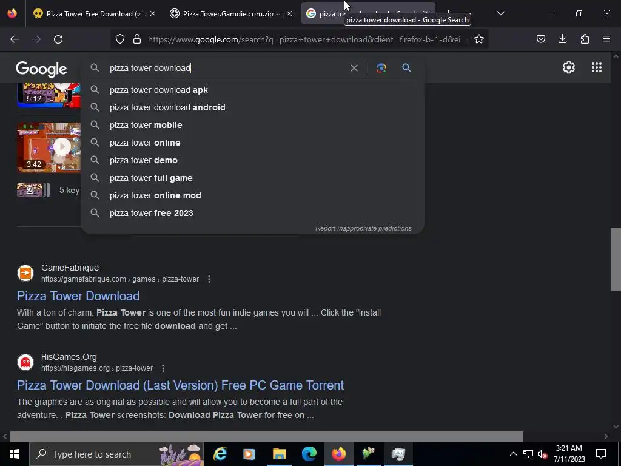Select suggestion pizza tower online
621x466 pixels.
pyautogui.click(x=252, y=143)
